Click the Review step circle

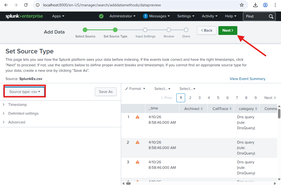169,30
